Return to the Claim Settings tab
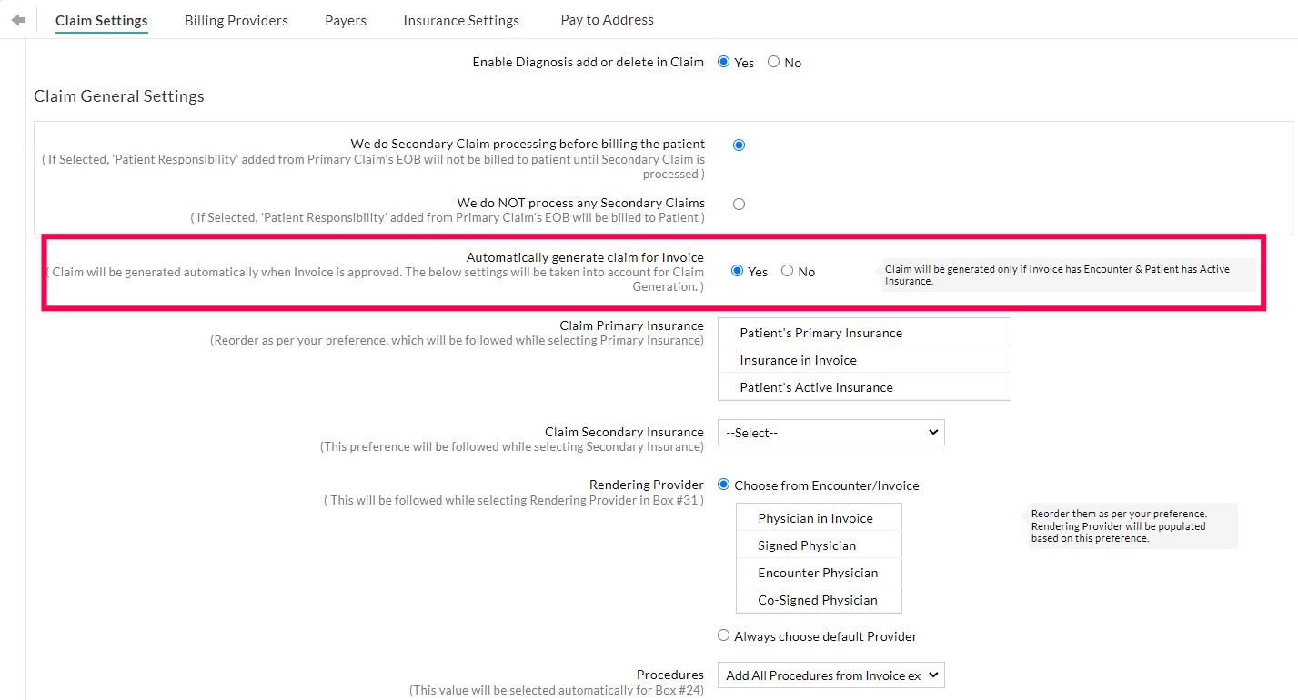 (x=101, y=19)
